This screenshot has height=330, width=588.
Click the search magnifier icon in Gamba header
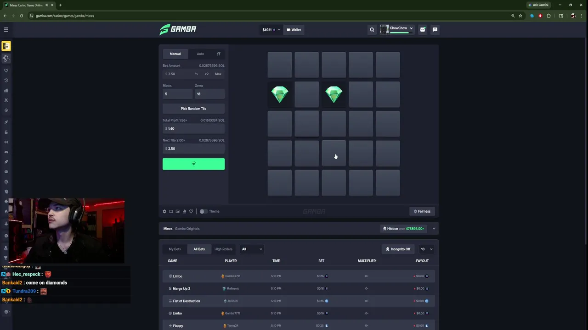click(372, 30)
